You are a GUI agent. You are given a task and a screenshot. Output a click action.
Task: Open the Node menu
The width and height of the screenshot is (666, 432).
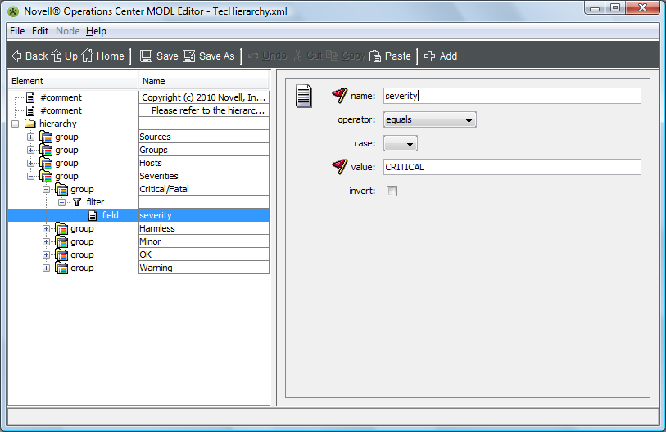67,31
